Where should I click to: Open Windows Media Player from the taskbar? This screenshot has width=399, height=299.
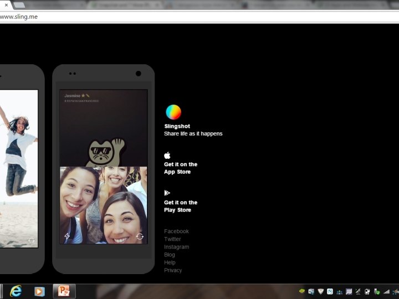[x=39, y=291]
